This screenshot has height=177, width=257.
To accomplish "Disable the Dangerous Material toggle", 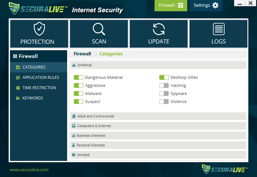I will tap(78, 77).
